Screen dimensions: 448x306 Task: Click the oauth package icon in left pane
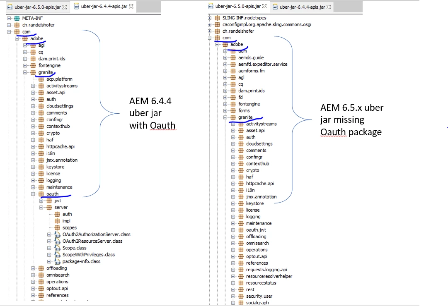coord(41,194)
